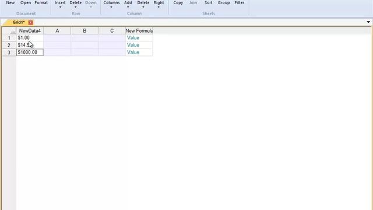
Task: Click the Value cell in row 1
Action: [139, 38]
